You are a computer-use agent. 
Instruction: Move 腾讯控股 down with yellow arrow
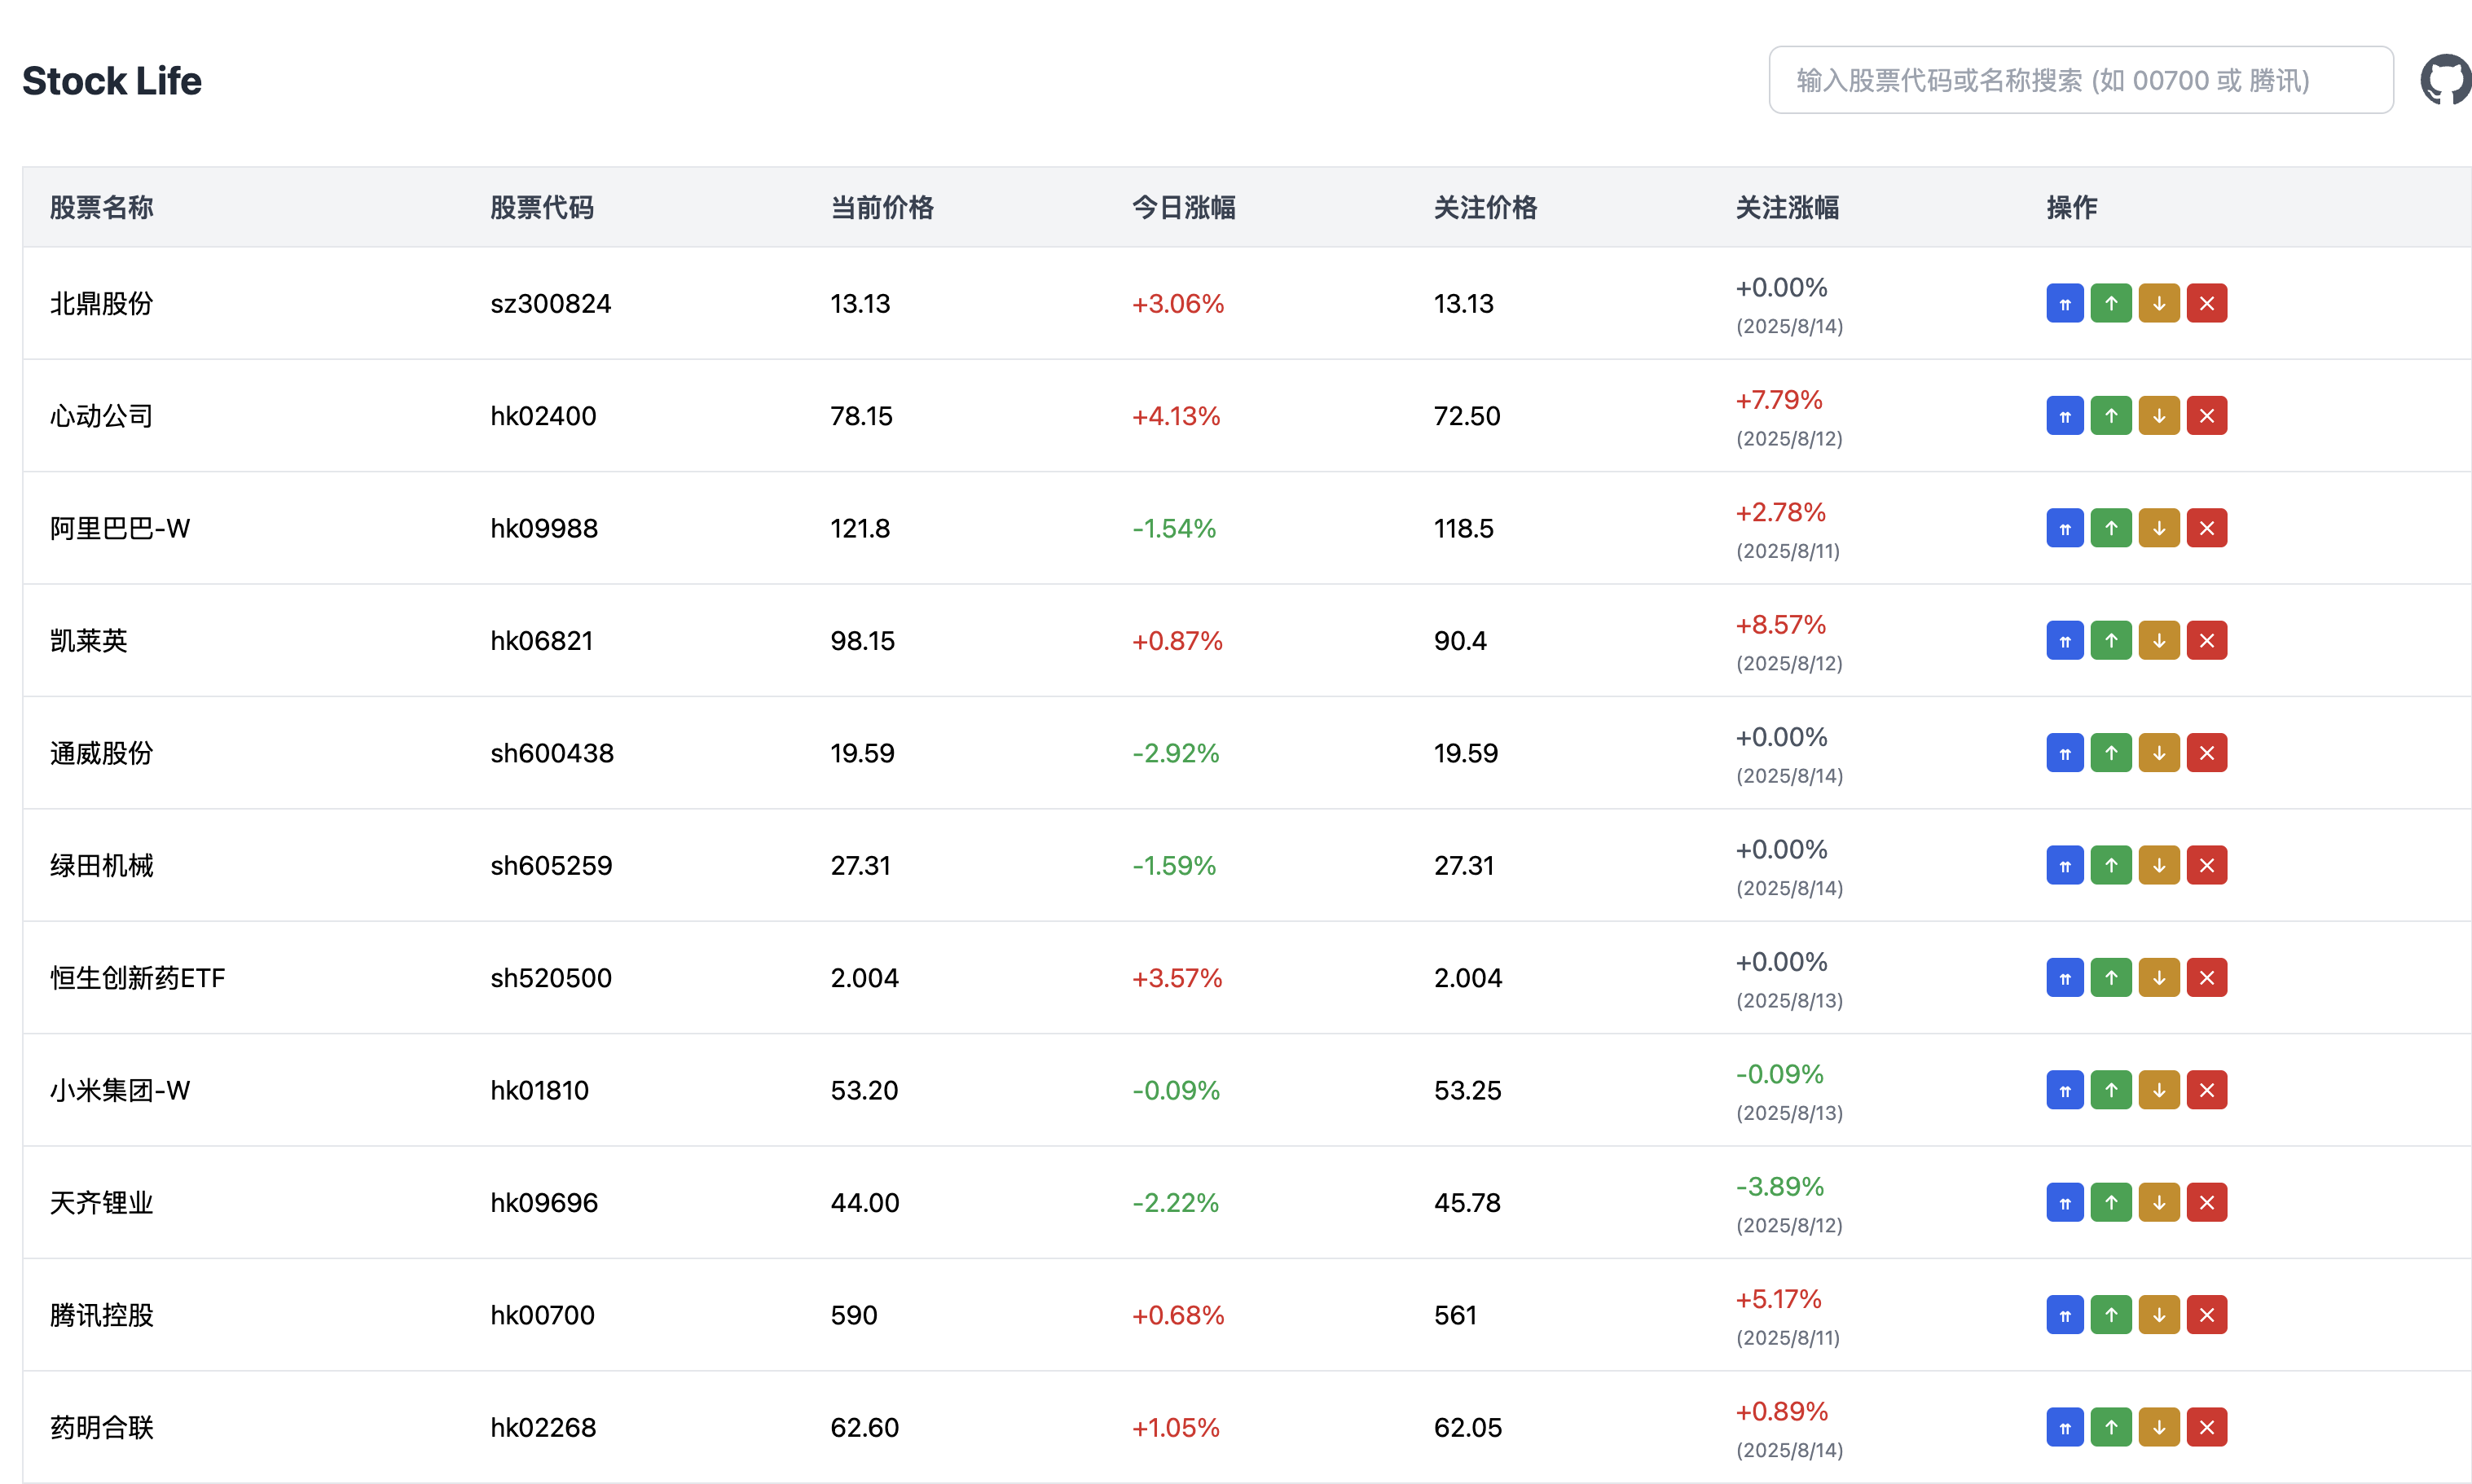pyautogui.click(x=2159, y=1315)
